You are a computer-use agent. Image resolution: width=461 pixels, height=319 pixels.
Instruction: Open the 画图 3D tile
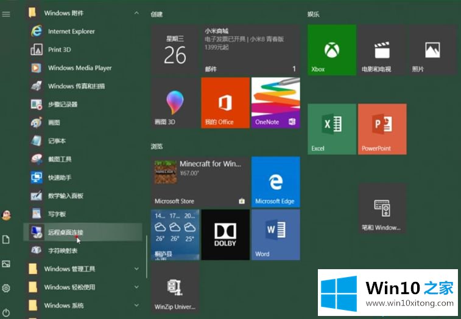pos(175,103)
